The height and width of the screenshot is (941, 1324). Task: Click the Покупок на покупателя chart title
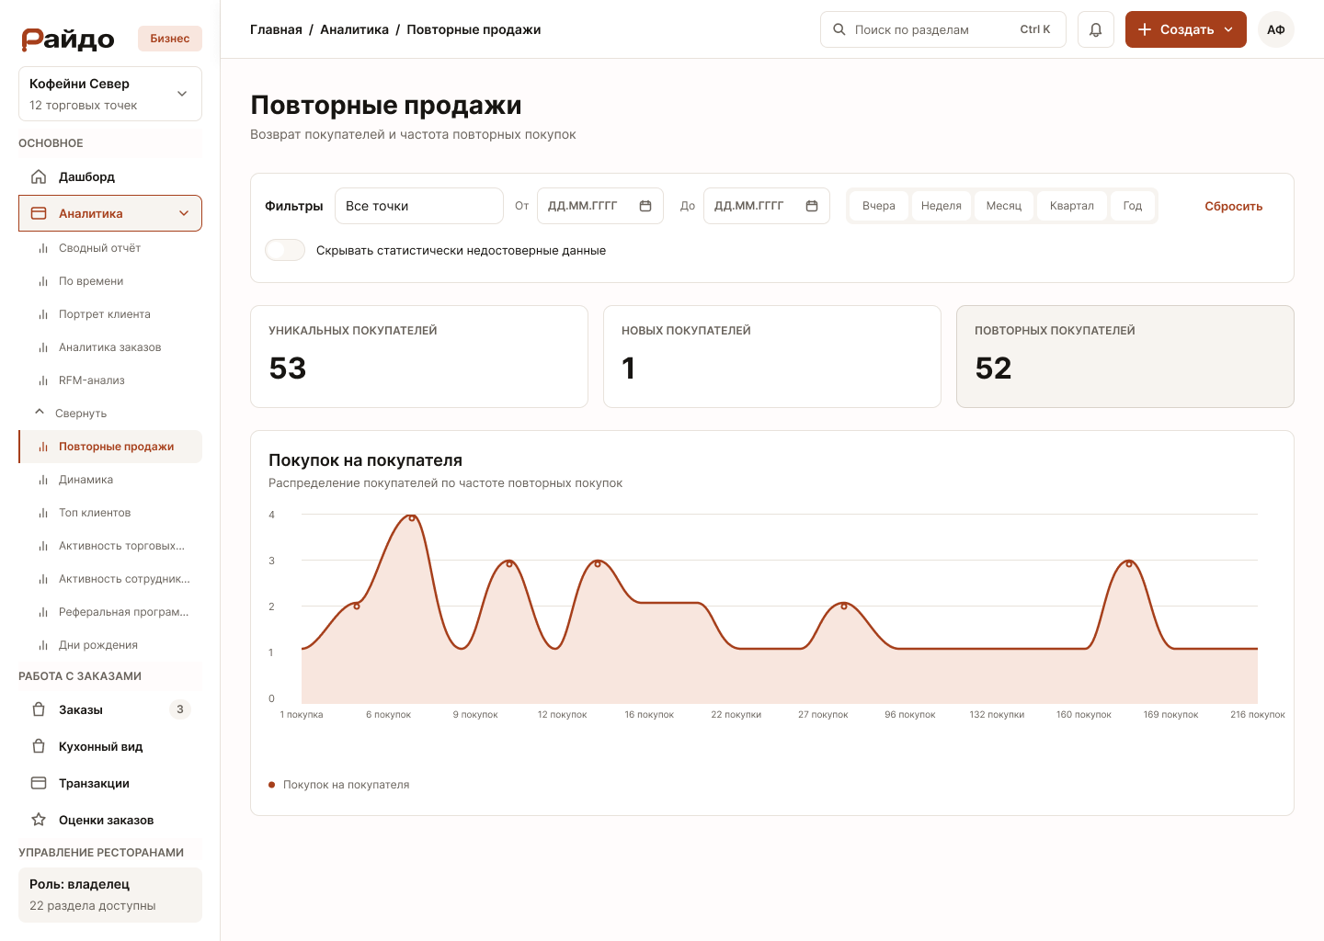pyautogui.click(x=365, y=460)
